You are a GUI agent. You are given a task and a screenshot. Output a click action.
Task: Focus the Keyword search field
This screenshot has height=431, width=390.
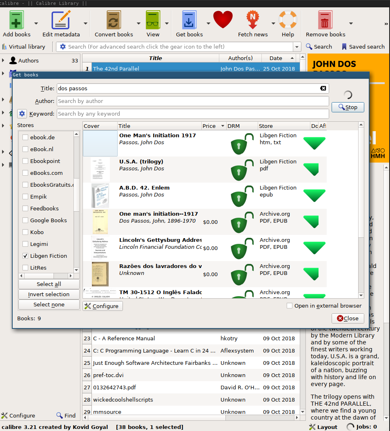coord(193,114)
